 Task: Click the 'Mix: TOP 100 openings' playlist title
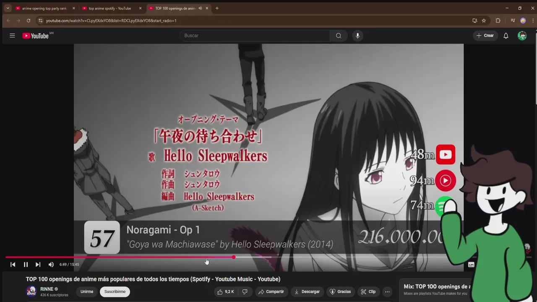pyautogui.click(x=437, y=286)
